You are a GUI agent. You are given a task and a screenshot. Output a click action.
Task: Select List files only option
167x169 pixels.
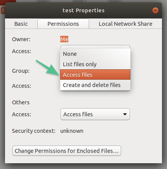[x=95, y=64]
